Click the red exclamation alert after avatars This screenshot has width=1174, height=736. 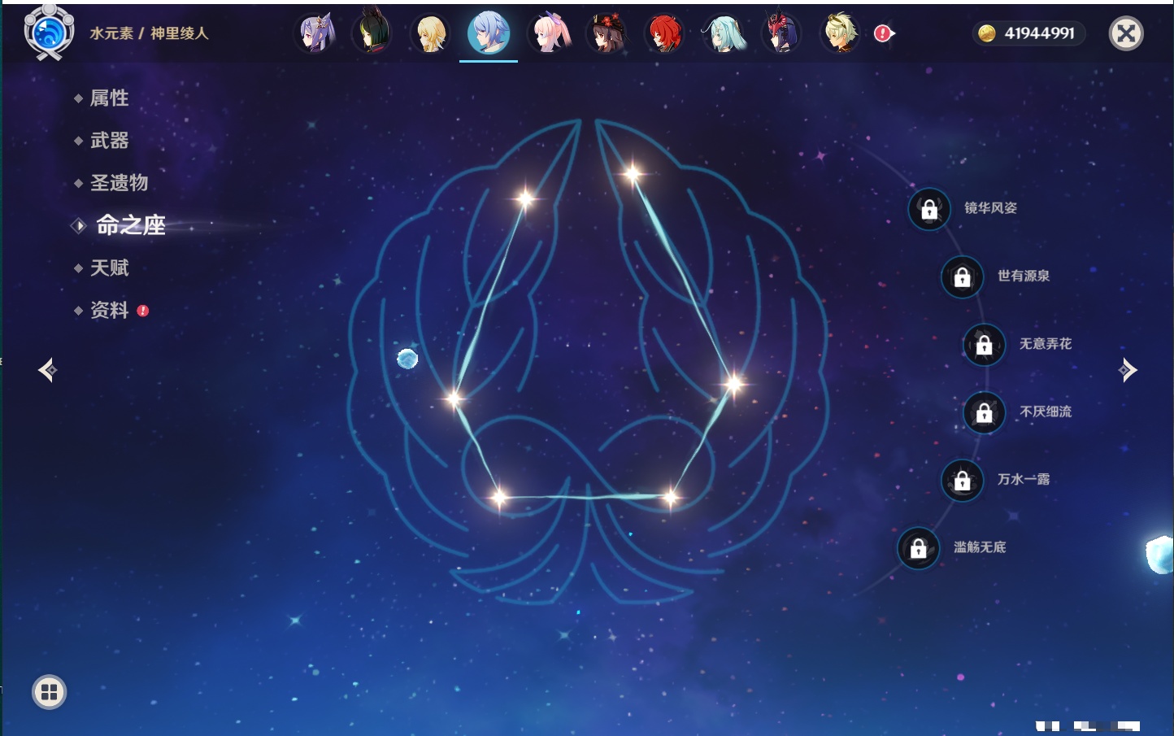pyautogui.click(x=883, y=33)
